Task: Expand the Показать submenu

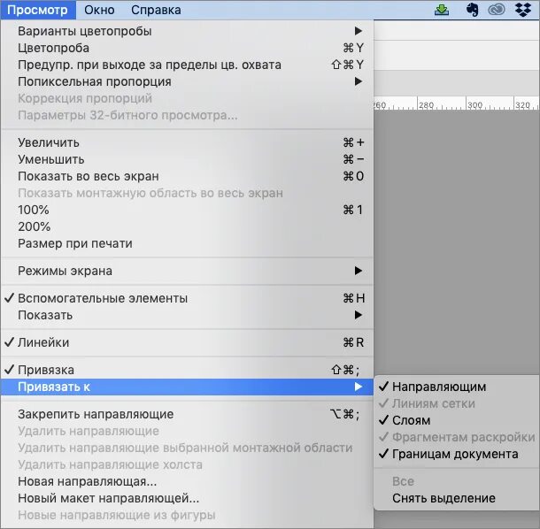Action: tap(188, 315)
